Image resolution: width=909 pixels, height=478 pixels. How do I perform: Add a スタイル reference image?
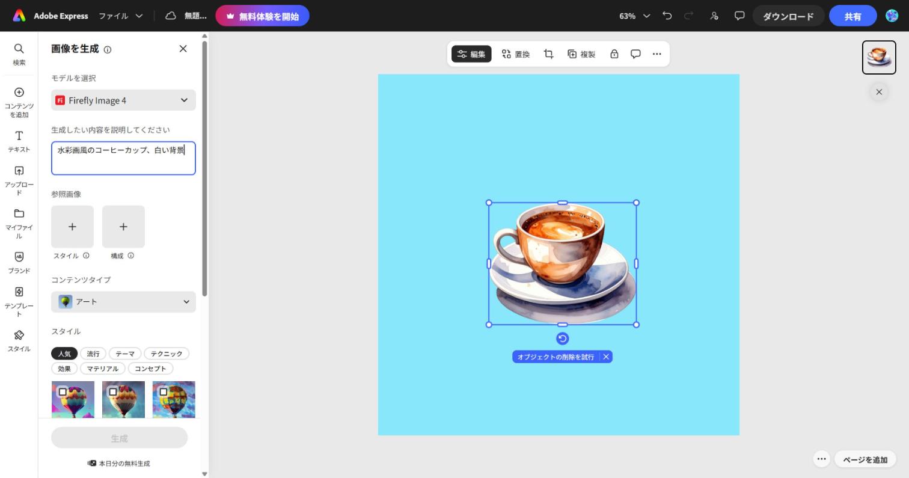tap(72, 227)
